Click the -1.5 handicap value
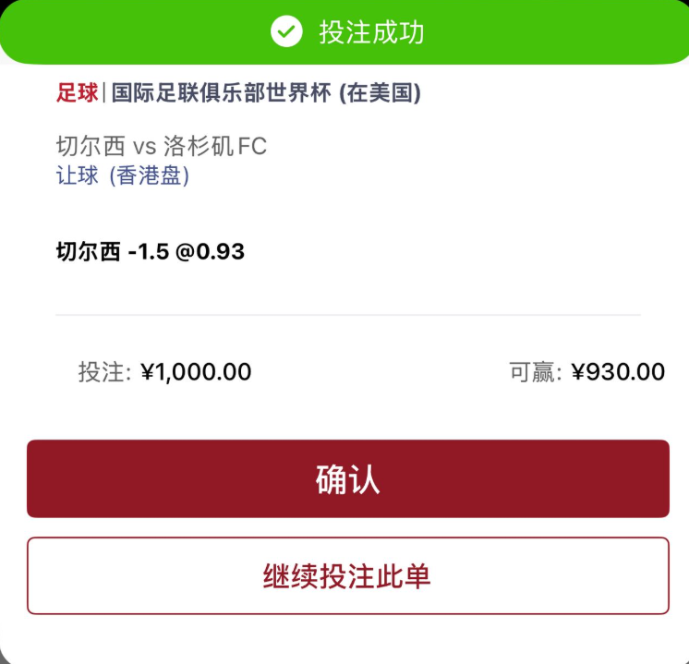The height and width of the screenshot is (664, 689). [149, 252]
